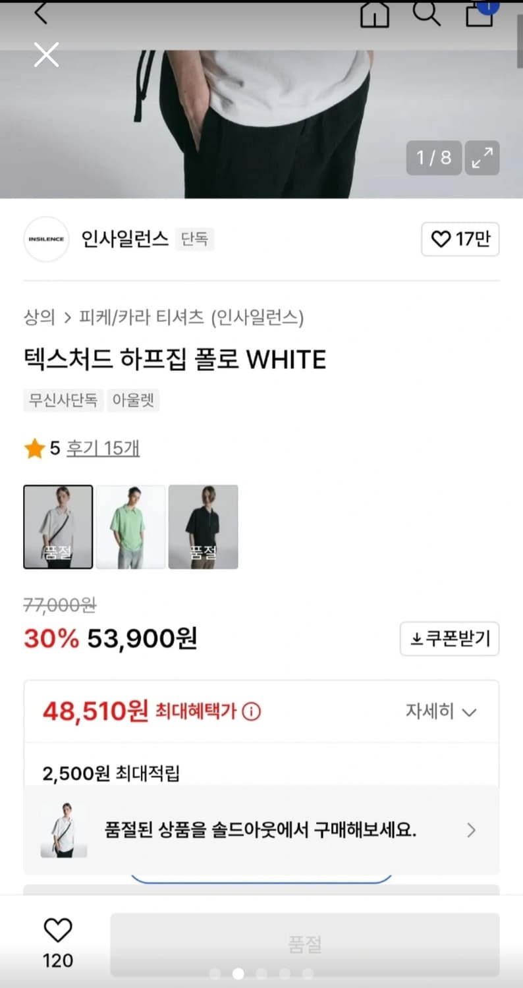Expand the 자세히 benefits dropdown
Image resolution: width=523 pixels, height=988 pixels.
click(x=441, y=711)
